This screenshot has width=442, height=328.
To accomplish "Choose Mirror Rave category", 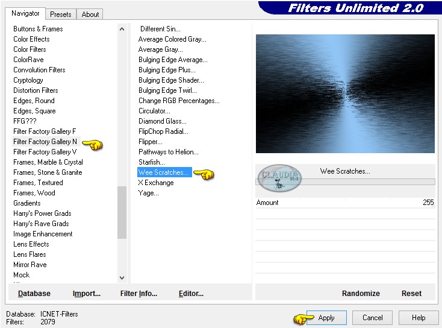I will pyautogui.click(x=30, y=265).
